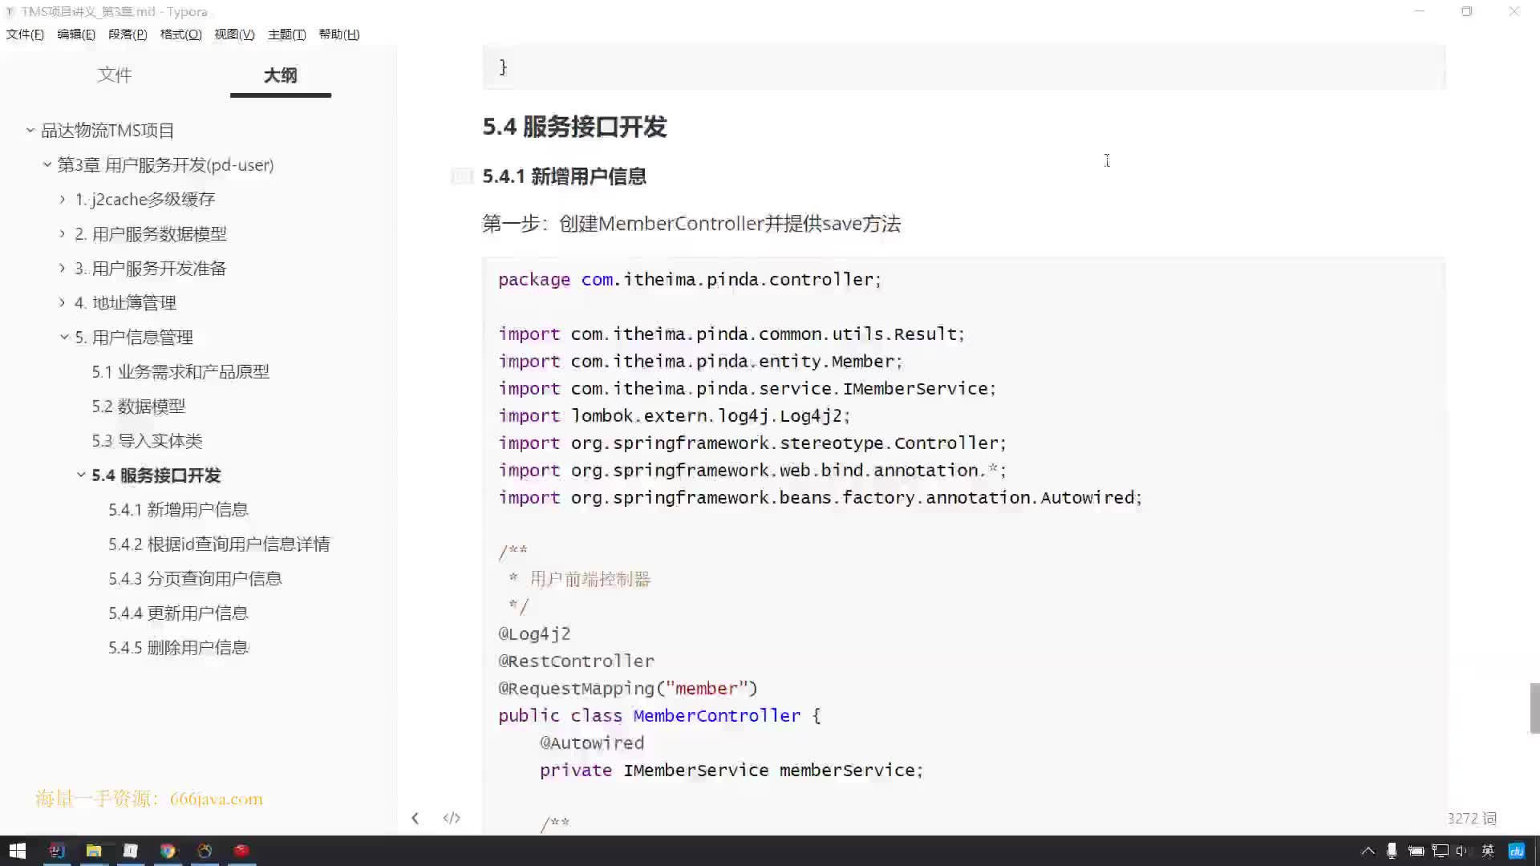The width and height of the screenshot is (1540, 866).
Task: Open the Windows Start menu
Action: click(18, 851)
